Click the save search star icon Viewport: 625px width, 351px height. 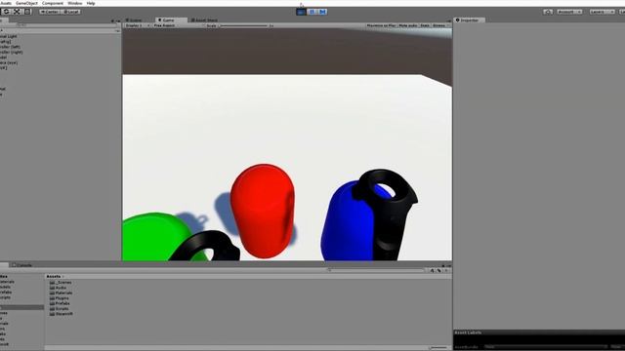(x=446, y=271)
